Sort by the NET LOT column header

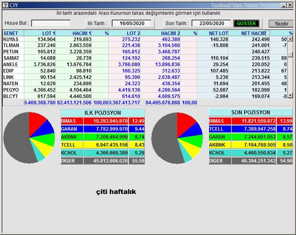coord(213,33)
